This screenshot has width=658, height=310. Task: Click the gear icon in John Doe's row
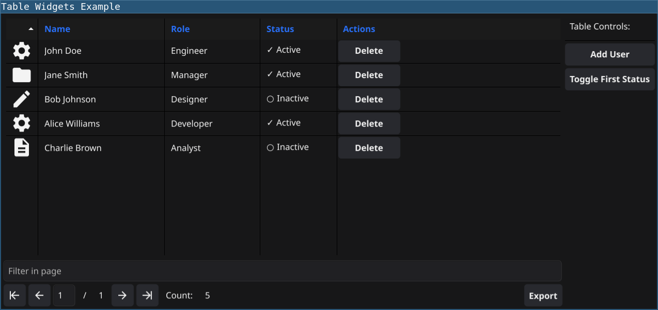(x=22, y=51)
